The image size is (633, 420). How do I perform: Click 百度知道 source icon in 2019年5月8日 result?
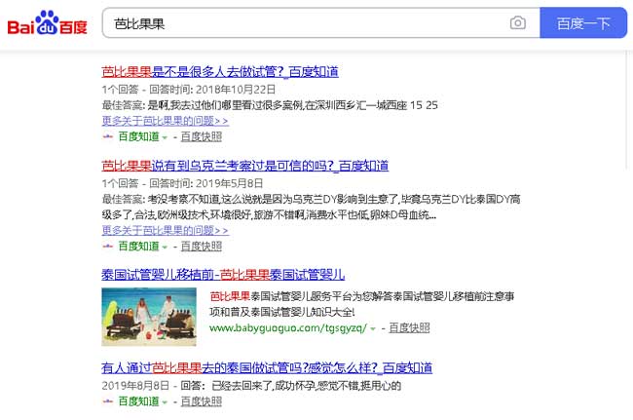(108, 246)
